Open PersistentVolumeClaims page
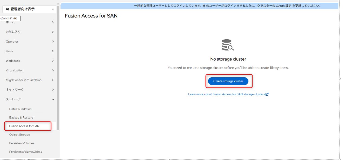The width and height of the screenshot is (343, 160). coord(25,152)
